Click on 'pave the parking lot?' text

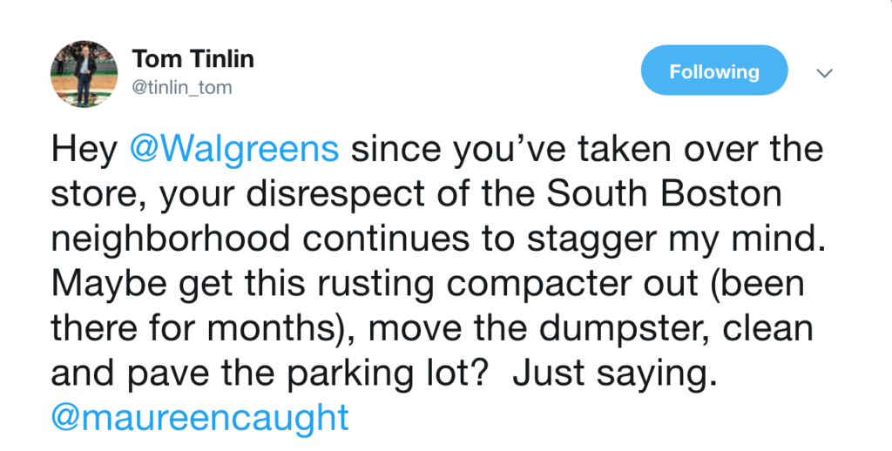coord(307,374)
